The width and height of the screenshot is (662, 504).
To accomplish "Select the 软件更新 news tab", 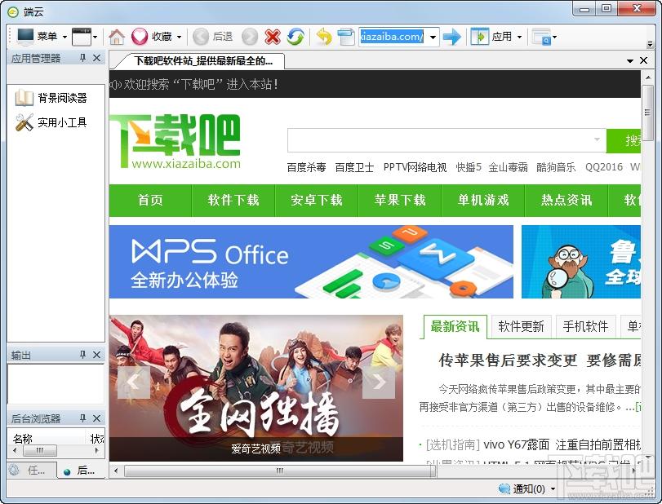I will click(x=521, y=326).
